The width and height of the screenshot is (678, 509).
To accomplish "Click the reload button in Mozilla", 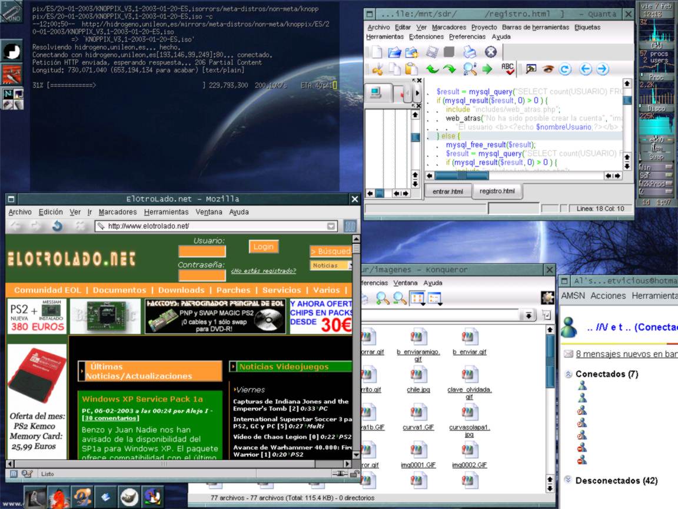I will coord(57,226).
